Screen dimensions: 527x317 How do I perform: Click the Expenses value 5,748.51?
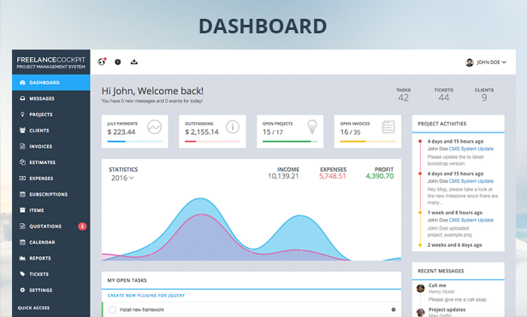333,176
